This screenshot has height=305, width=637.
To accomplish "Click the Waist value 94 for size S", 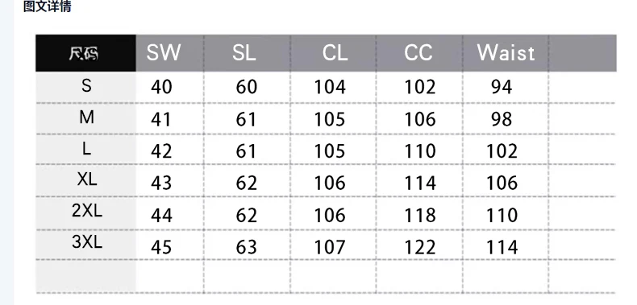I will point(502,87).
